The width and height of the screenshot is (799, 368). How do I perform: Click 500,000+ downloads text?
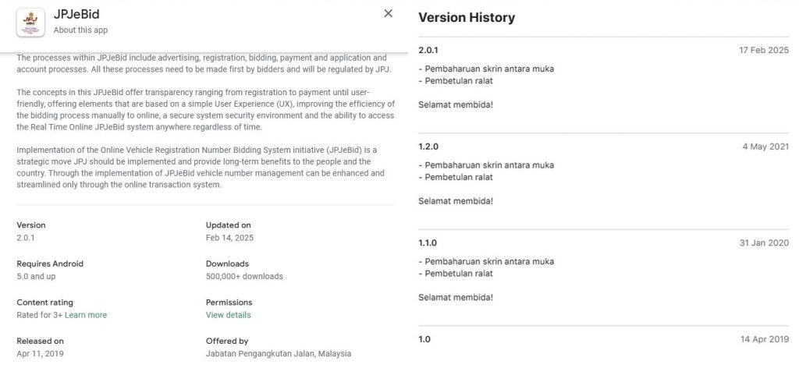pyautogui.click(x=244, y=276)
